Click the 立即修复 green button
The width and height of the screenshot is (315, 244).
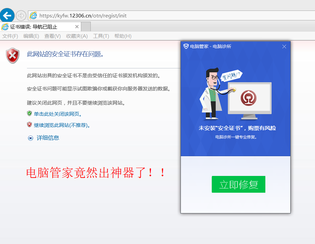(238, 184)
